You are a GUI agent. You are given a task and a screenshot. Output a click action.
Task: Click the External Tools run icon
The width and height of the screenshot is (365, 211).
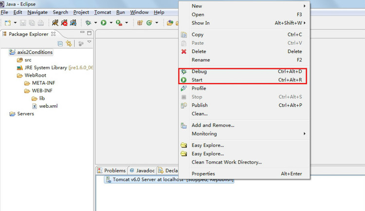pos(119,23)
